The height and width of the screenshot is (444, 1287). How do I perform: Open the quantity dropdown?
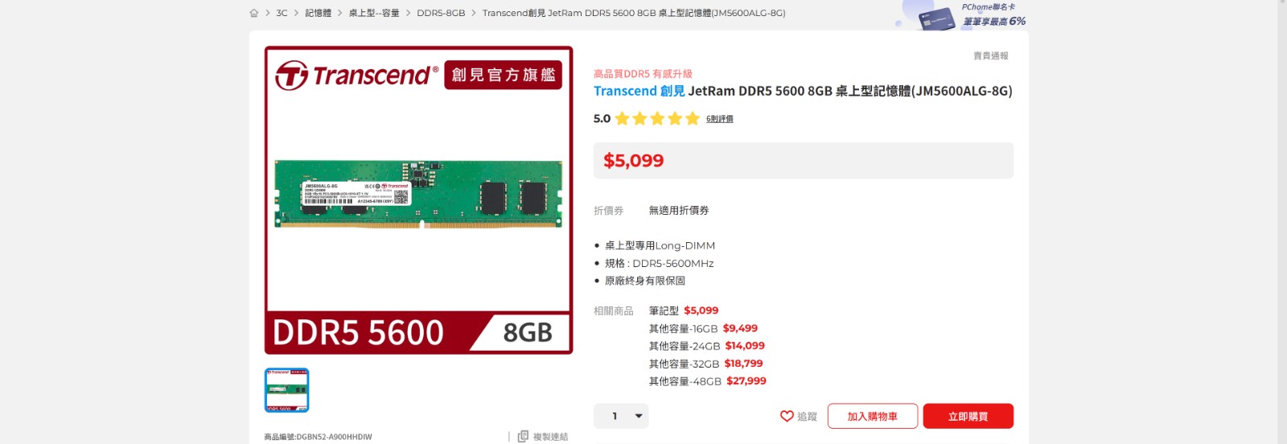(x=621, y=416)
